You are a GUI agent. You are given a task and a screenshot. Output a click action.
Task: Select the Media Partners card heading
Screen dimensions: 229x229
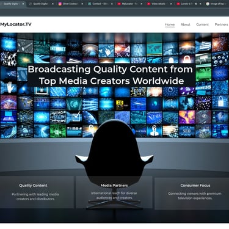pyautogui.click(x=114, y=186)
